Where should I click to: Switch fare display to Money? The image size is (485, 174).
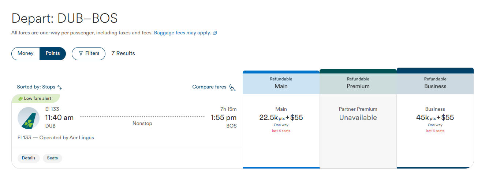pos(26,53)
